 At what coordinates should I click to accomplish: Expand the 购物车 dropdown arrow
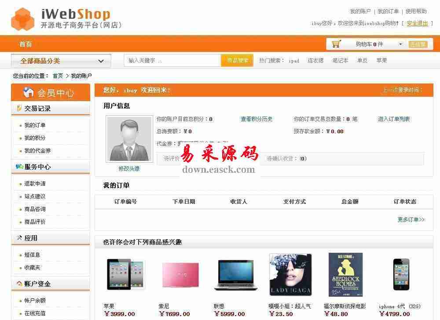(x=400, y=44)
